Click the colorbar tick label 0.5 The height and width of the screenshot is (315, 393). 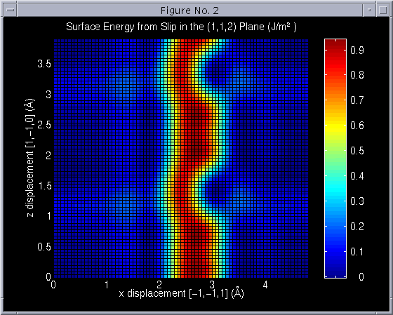(x=357, y=151)
